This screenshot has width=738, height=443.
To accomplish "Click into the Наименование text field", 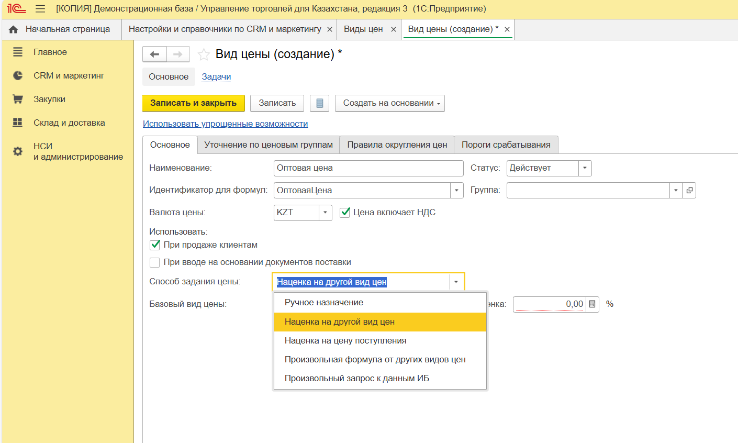I will (x=368, y=168).
